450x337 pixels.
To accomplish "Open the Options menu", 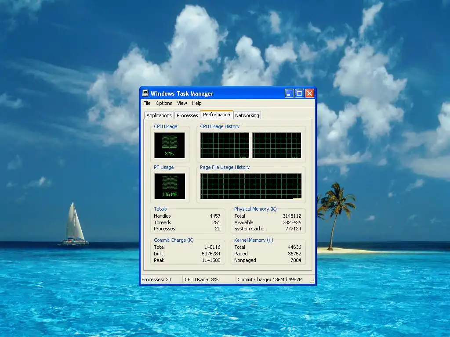I will tap(164, 103).
